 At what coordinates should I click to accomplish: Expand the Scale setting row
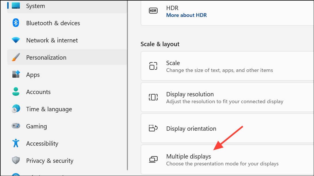[x=227, y=66]
